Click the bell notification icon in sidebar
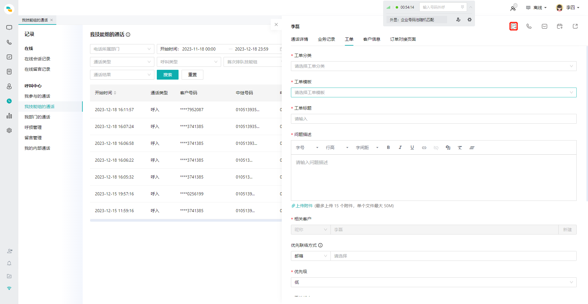588x304 pixels. point(9,263)
